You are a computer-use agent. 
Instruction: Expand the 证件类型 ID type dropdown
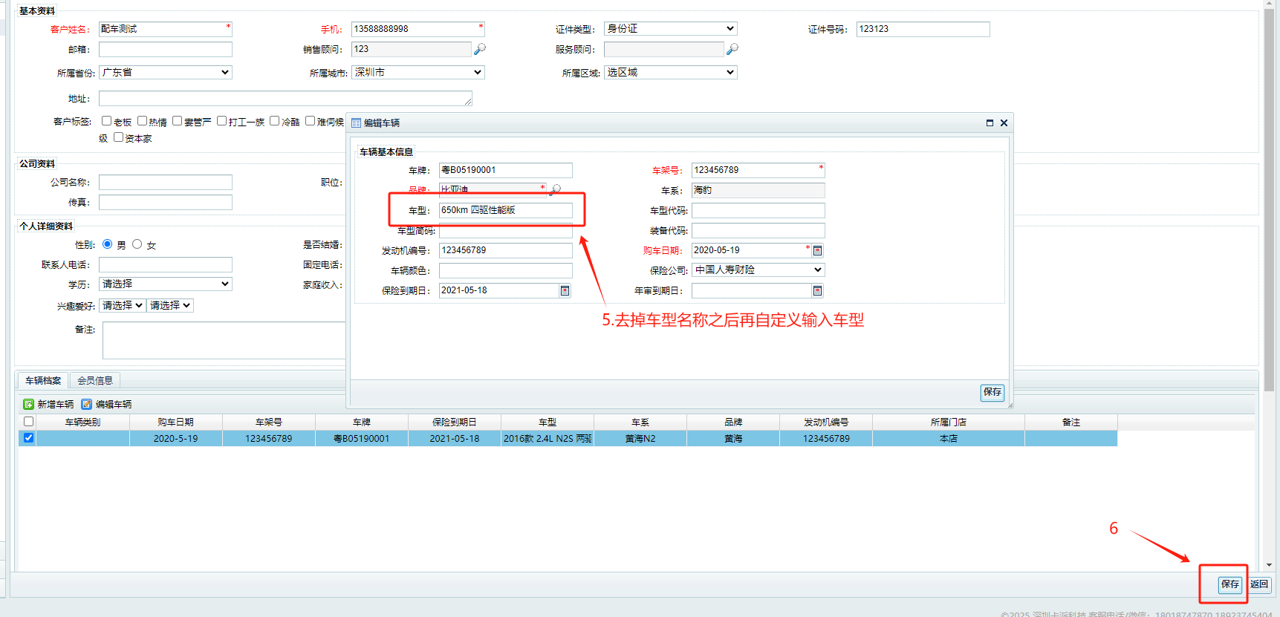pos(670,29)
